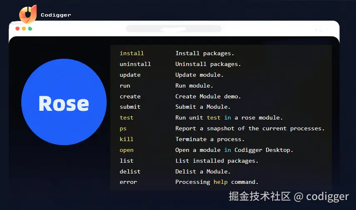
Task: Select the 'list' command text
Action: coord(127,161)
